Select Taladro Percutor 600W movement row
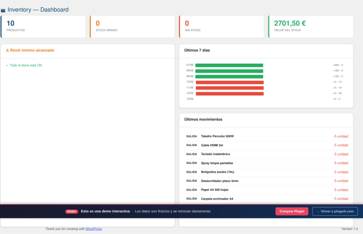The width and height of the screenshot is (363, 234). [x=267, y=136]
